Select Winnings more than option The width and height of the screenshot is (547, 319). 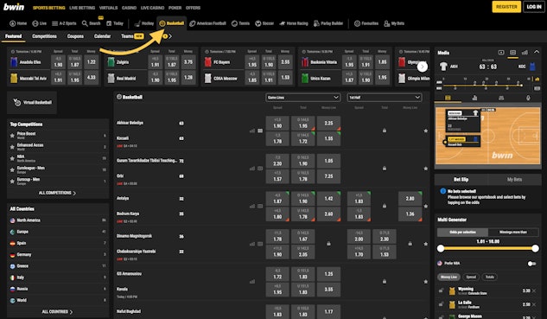point(513,232)
